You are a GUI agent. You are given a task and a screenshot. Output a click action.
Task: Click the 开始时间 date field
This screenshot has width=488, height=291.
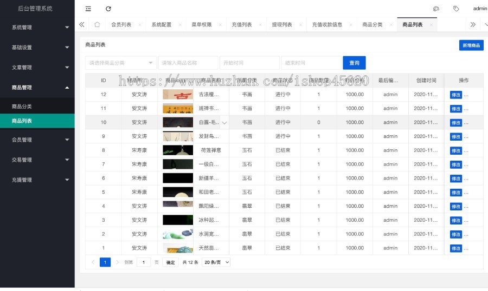(249, 63)
